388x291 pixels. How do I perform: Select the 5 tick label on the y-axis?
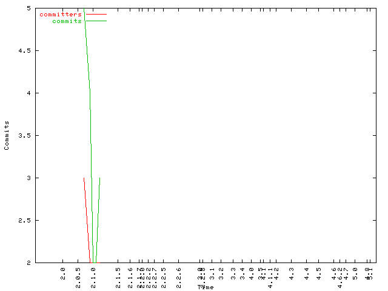click(x=29, y=8)
